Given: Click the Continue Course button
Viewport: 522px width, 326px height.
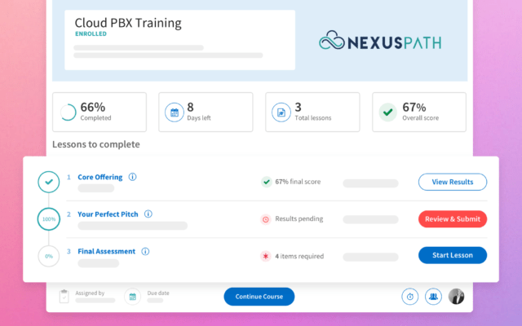Looking at the screenshot, I should coord(259,297).
